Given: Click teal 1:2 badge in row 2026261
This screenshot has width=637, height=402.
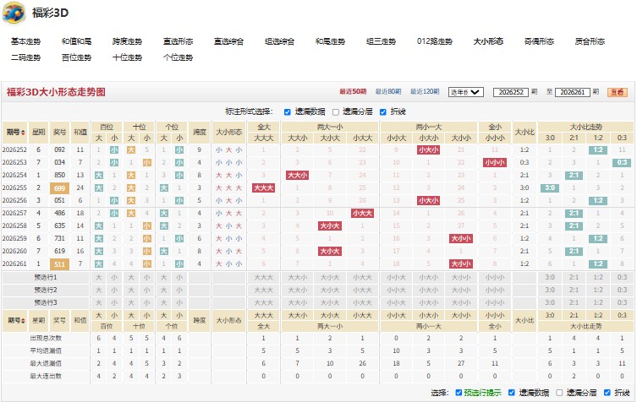Looking at the screenshot, I should pos(598,263).
